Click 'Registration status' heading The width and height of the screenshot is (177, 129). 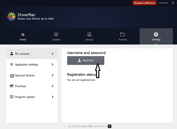pyautogui.click(x=81, y=75)
